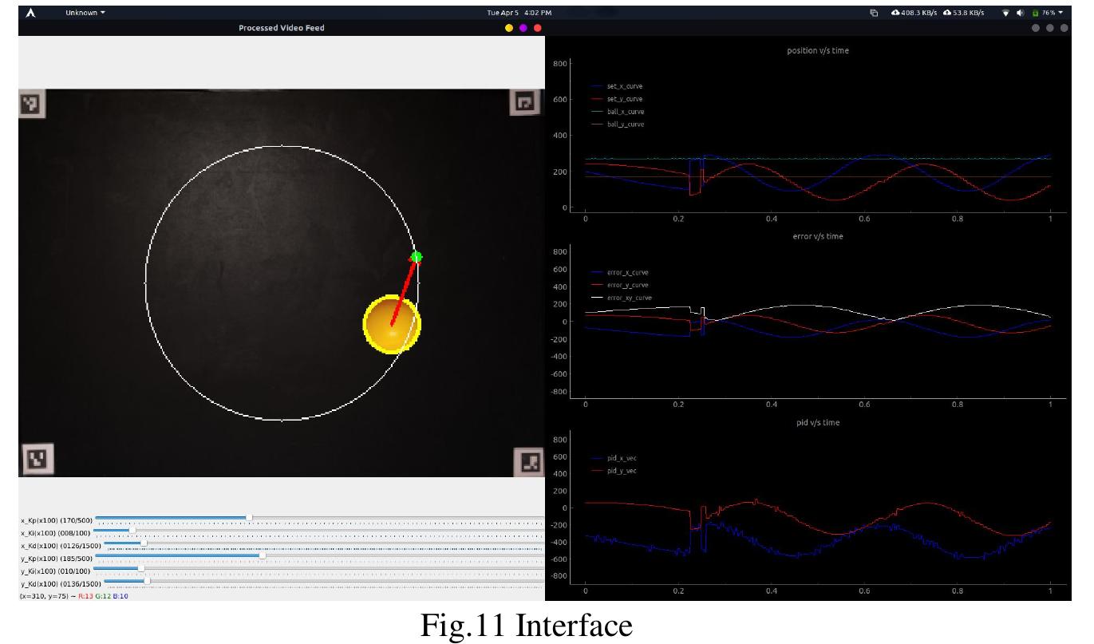Open the Unknown application menu

(85, 13)
